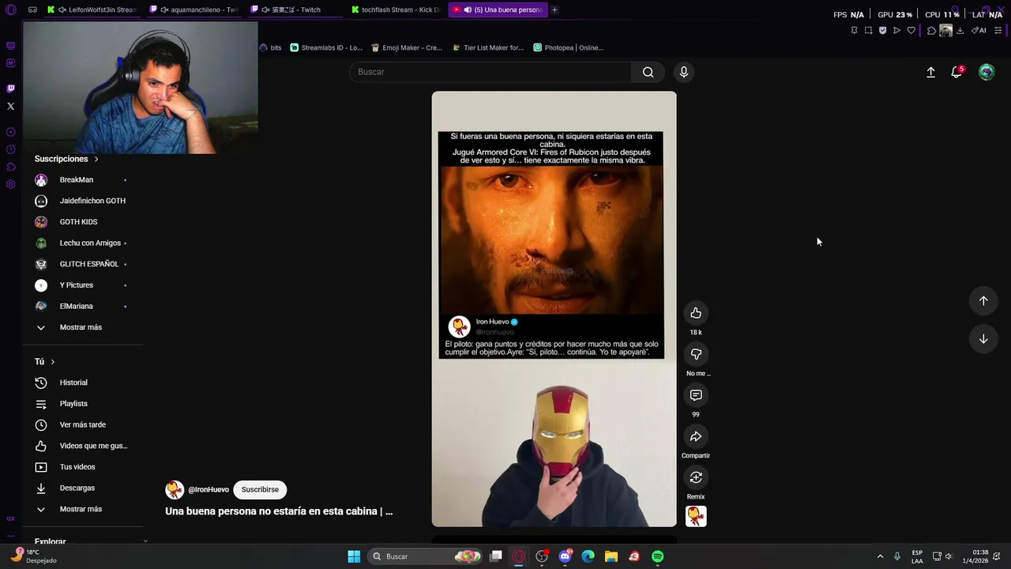
Task: Open the comments showing 99
Action: [696, 395]
